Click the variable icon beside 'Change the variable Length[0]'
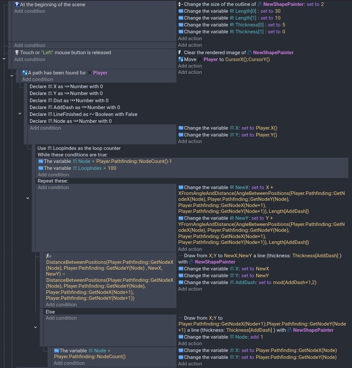 click(x=181, y=11)
